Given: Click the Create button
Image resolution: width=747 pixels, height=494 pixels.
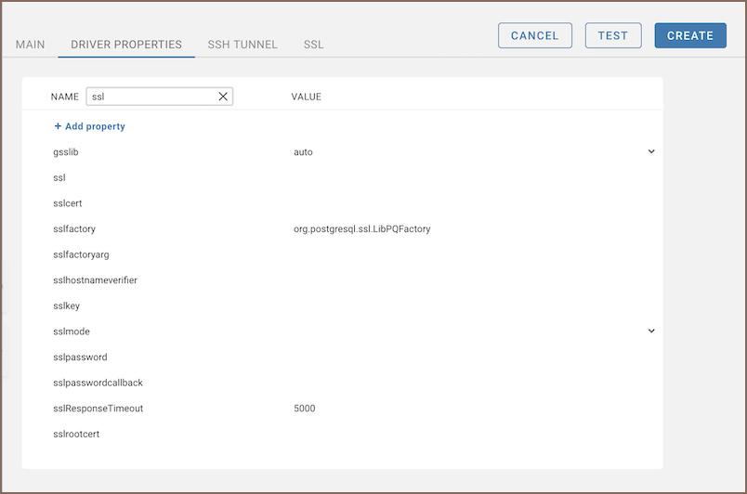Looking at the screenshot, I should pyautogui.click(x=689, y=35).
